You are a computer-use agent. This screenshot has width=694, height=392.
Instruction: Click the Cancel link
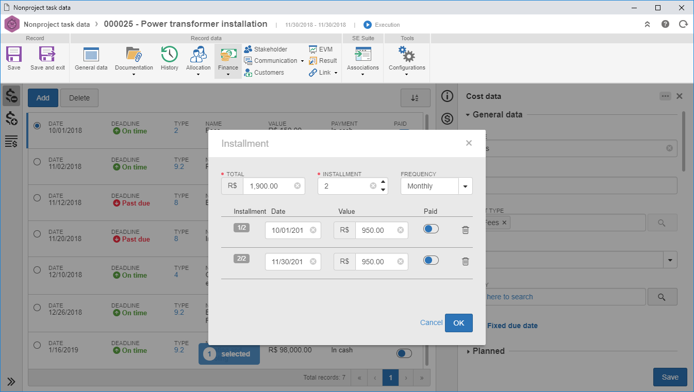coord(431,323)
